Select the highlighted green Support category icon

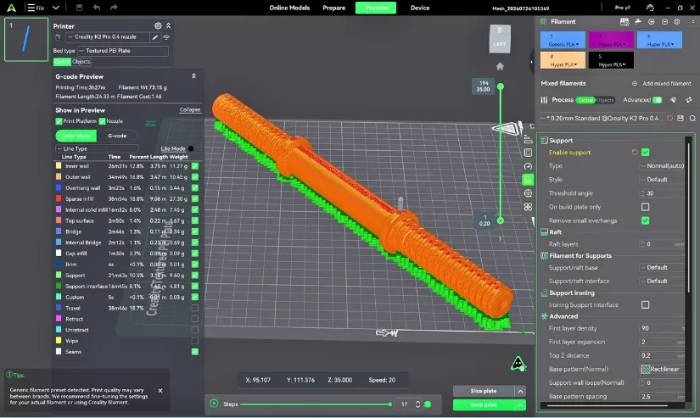coord(528,180)
